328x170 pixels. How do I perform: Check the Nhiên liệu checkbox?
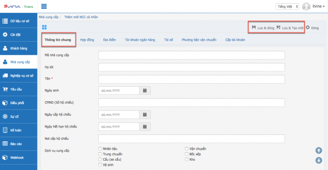tap(100, 149)
